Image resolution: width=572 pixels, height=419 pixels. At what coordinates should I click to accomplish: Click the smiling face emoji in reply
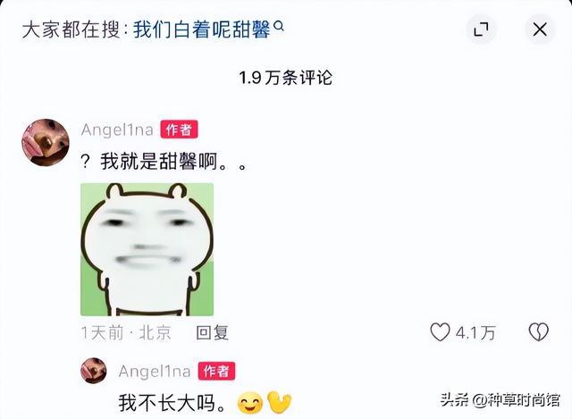tap(250, 403)
